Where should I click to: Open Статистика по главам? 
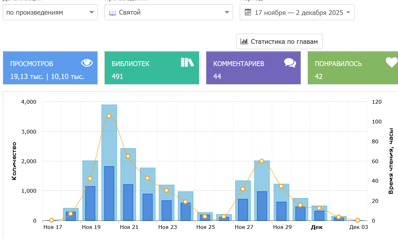coord(279,41)
